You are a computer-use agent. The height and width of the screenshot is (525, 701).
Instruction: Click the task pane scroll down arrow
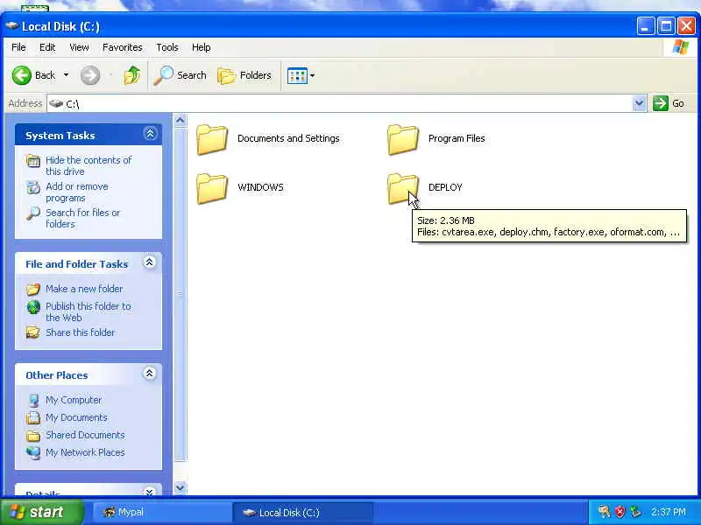pos(181,487)
